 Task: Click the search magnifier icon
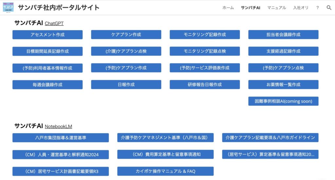329,8
